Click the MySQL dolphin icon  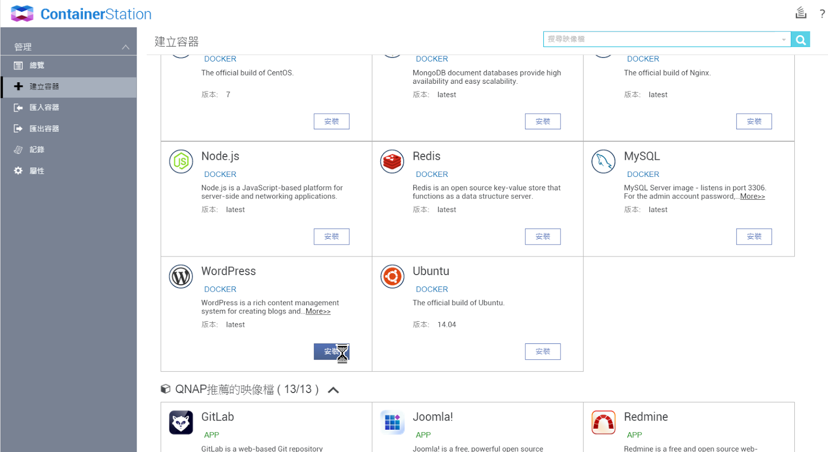pos(603,162)
